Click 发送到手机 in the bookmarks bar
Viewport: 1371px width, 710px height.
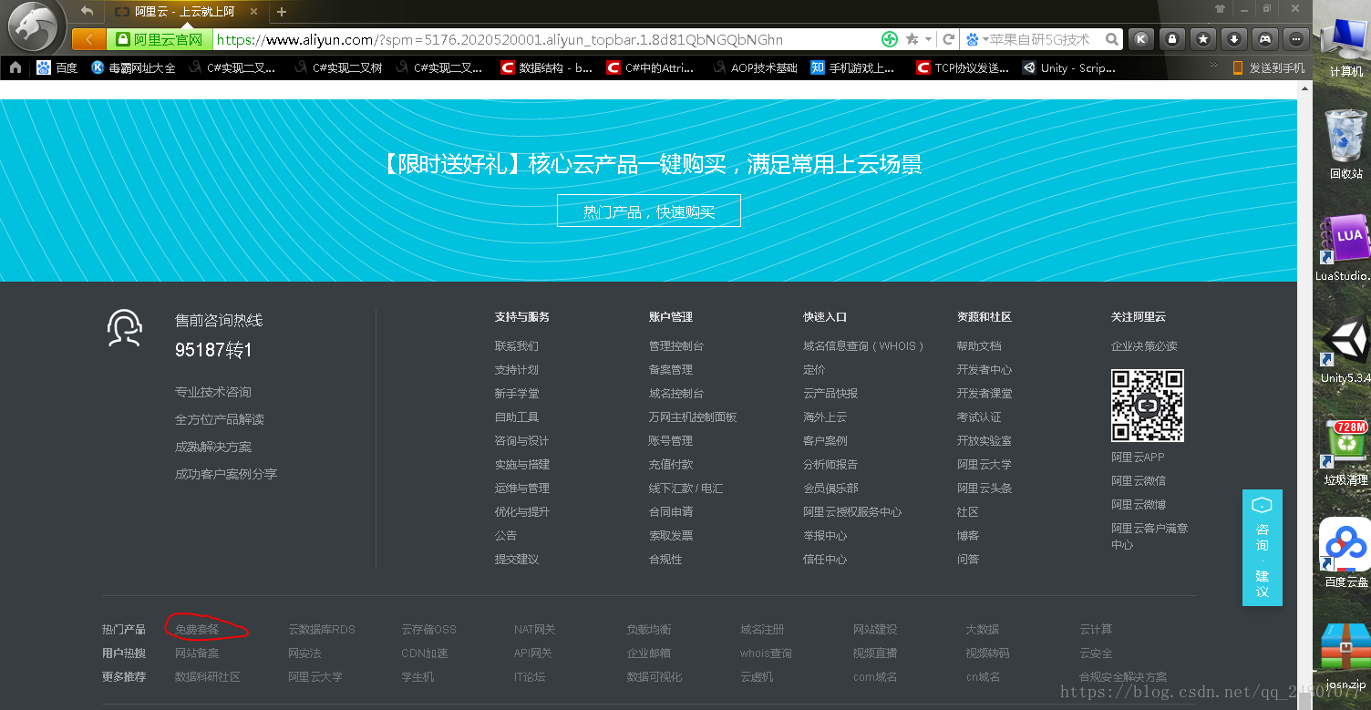tap(1268, 67)
